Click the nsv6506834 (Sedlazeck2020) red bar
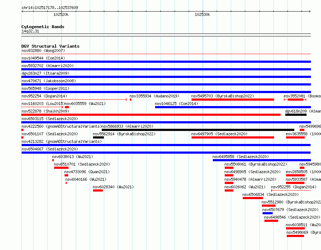321x250 pixels. [x=252, y=198]
